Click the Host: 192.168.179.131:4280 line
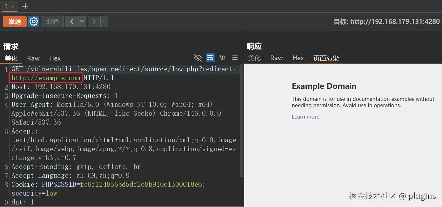Image resolution: width=442 pixels, height=207 pixels. click(x=61, y=87)
